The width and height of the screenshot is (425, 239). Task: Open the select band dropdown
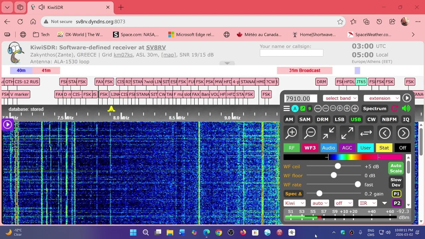(340, 98)
